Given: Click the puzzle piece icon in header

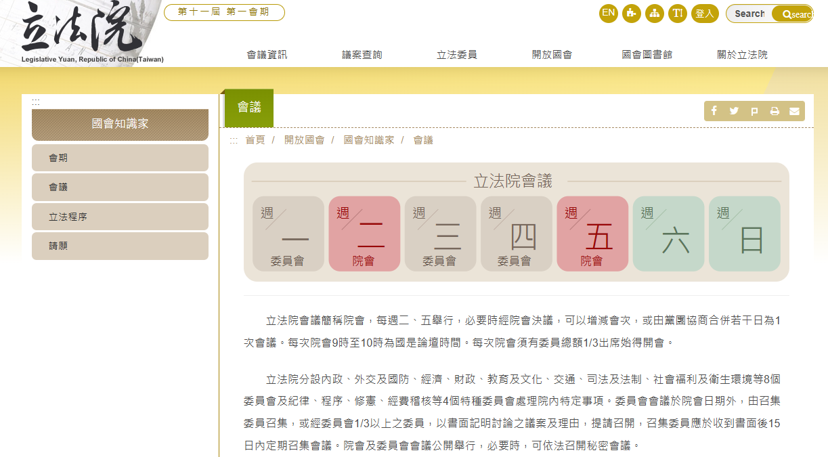Looking at the screenshot, I should point(631,13).
